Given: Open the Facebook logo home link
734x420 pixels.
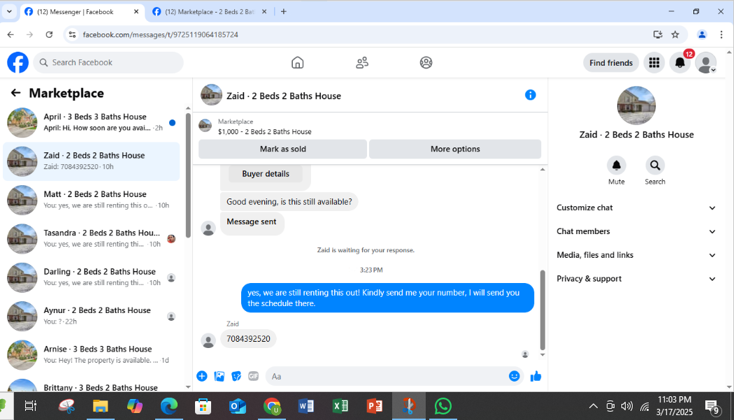Looking at the screenshot, I should pos(17,63).
